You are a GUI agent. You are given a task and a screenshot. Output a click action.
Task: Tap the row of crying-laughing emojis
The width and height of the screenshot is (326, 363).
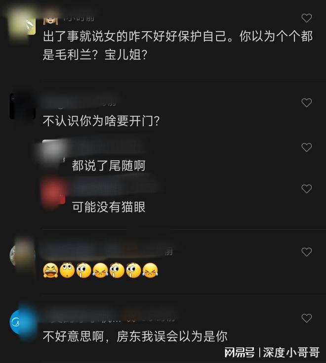[x=101, y=270]
